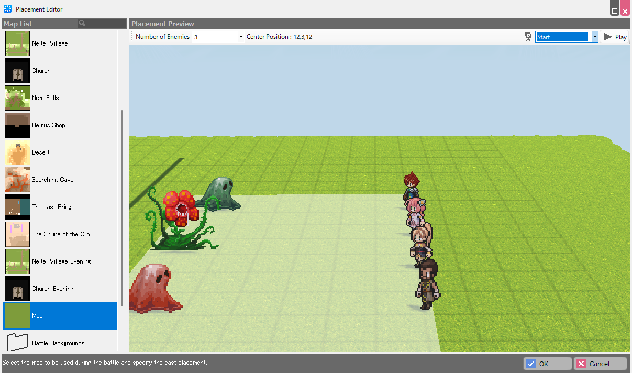Select the Desert map
This screenshot has height=373, width=632.
(x=41, y=152)
